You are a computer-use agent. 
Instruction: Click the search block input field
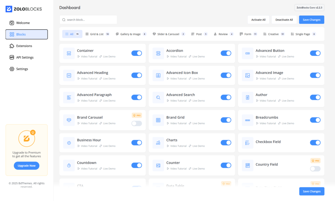pos(88,20)
